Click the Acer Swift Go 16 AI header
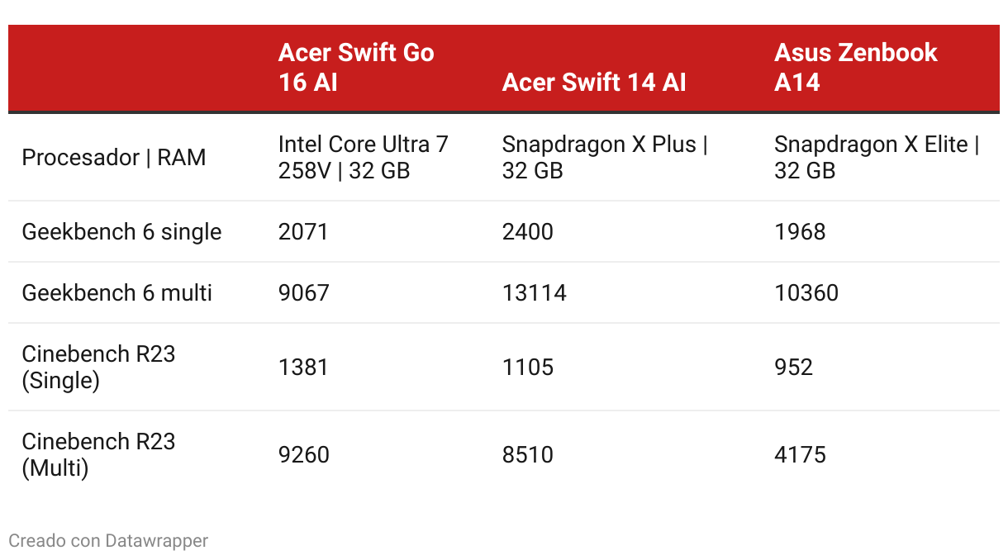 click(x=356, y=67)
